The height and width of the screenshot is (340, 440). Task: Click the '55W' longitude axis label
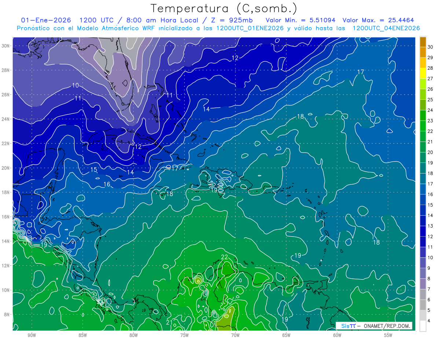click(388, 336)
